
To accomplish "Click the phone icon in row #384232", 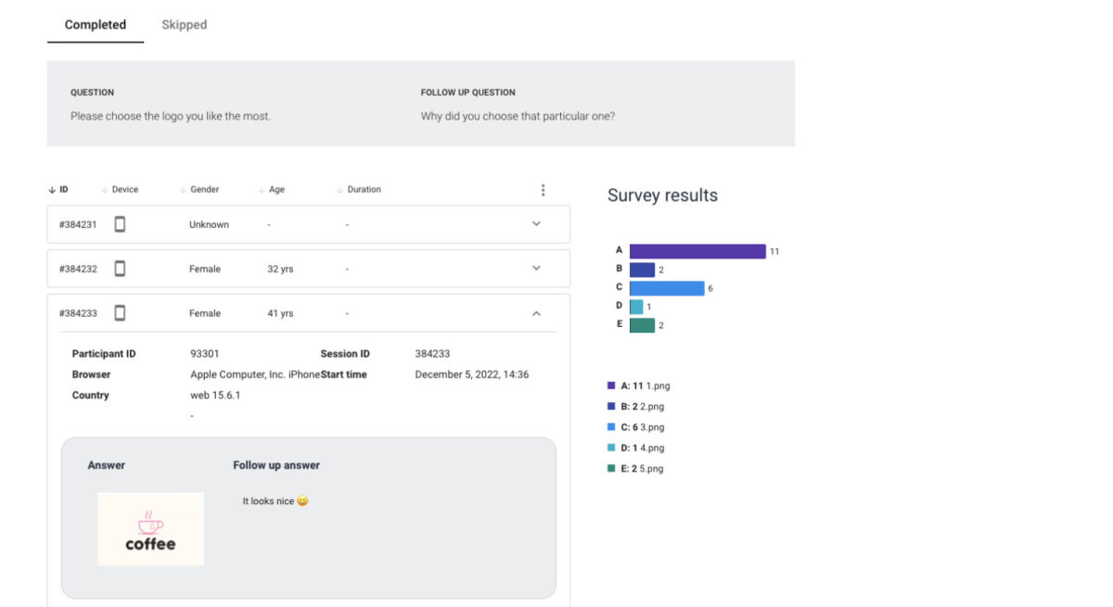I will click(x=120, y=268).
